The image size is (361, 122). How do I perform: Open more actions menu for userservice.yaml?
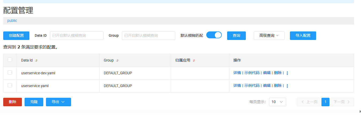(287, 86)
